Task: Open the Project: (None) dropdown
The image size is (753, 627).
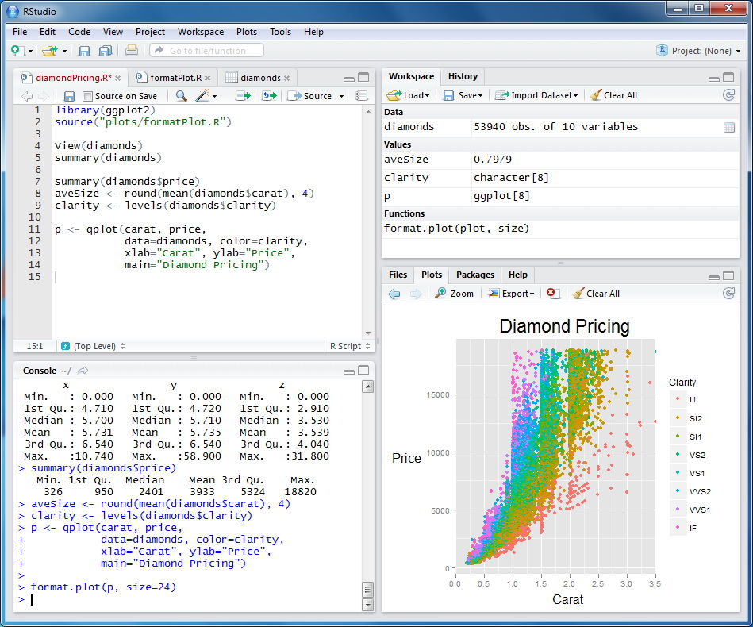Action: (x=701, y=50)
